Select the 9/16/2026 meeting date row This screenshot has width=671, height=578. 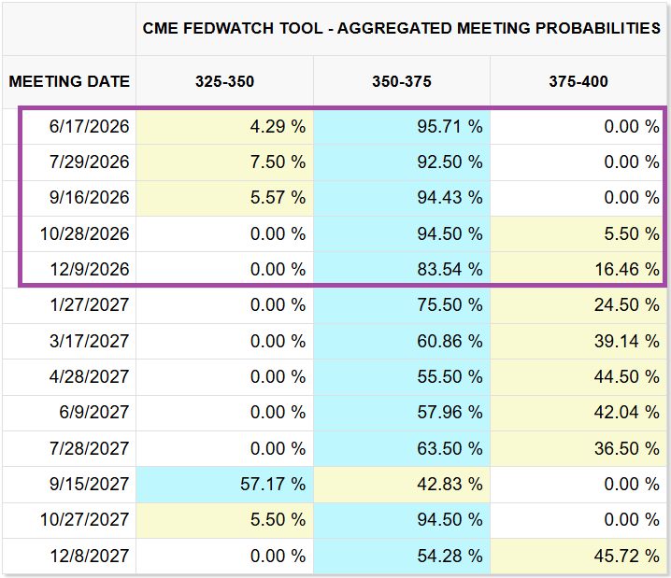pos(335,198)
